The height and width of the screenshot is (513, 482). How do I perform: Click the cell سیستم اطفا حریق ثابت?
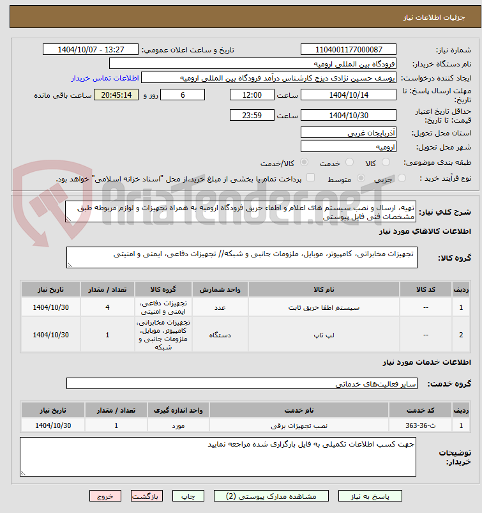tap(324, 307)
